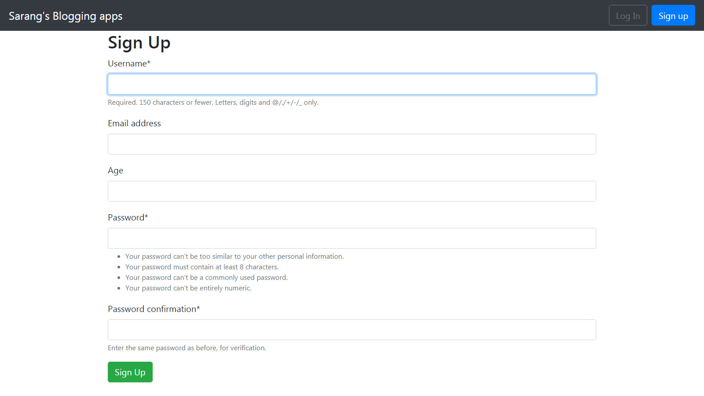Click the Username label above its field
This screenshot has height=396, width=704.
[x=128, y=63]
